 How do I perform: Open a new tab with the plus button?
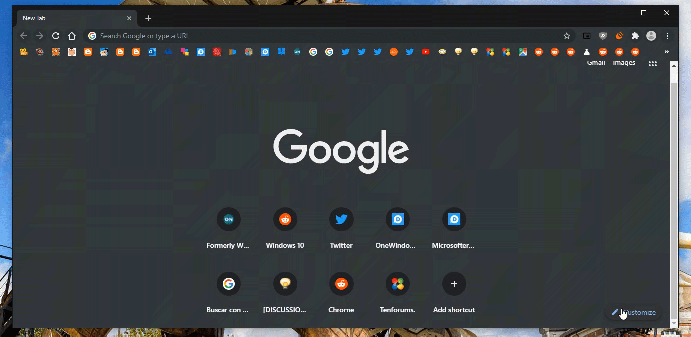(148, 18)
